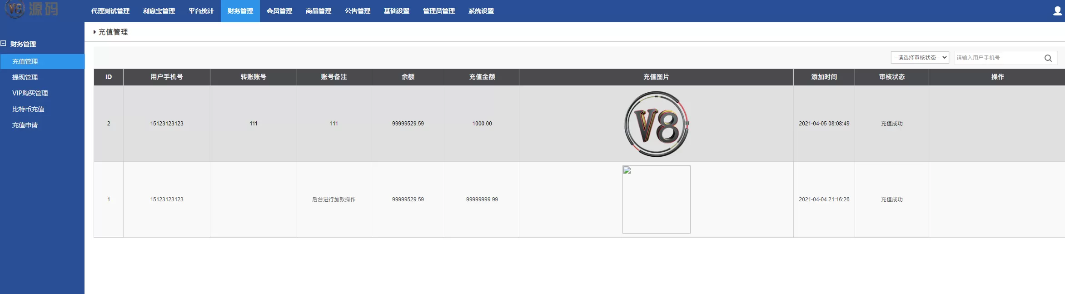The width and height of the screenshot is (1065, 294).
Task: Collapse the 财务管理 sidebar section
Action: [x=4, y=44]
